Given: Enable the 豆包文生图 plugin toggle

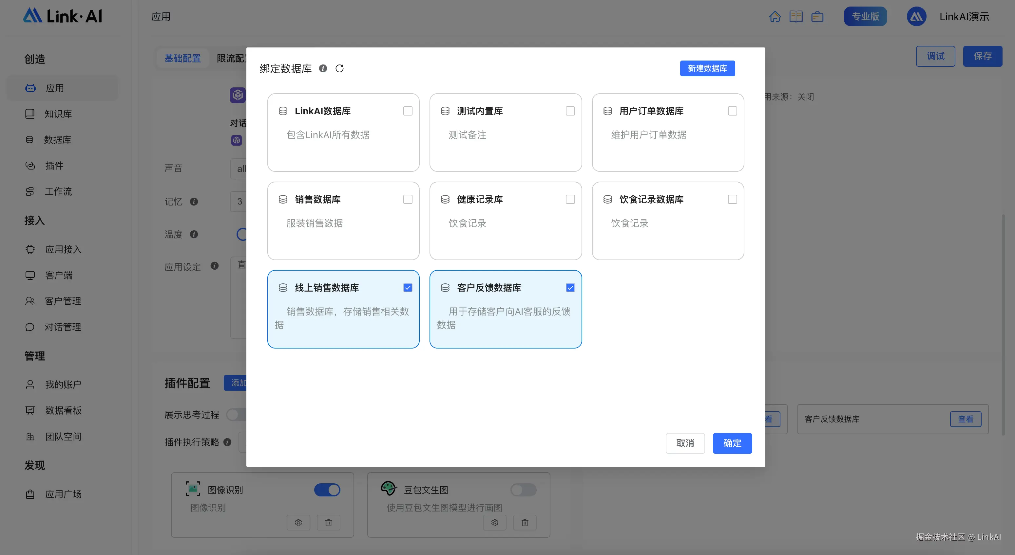Looking at the screenshot, I should pos(523,490).
